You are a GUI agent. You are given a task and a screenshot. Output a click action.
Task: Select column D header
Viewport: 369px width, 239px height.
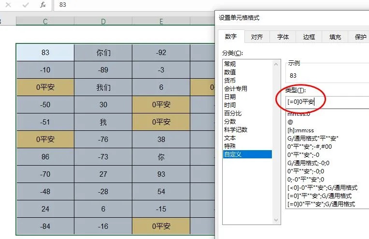click(103, 21)
